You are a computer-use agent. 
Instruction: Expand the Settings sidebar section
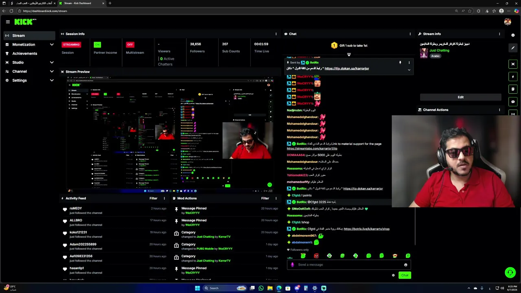pos(52,80)
